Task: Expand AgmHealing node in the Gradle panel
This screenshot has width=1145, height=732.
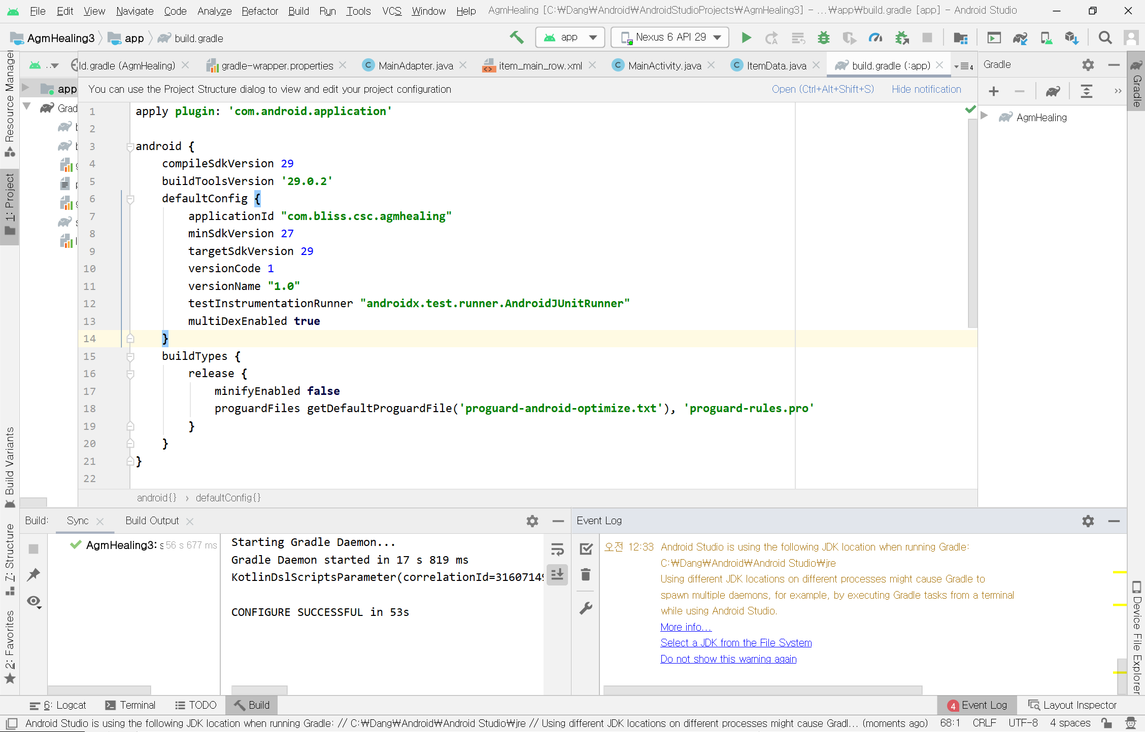Action: 985,116
